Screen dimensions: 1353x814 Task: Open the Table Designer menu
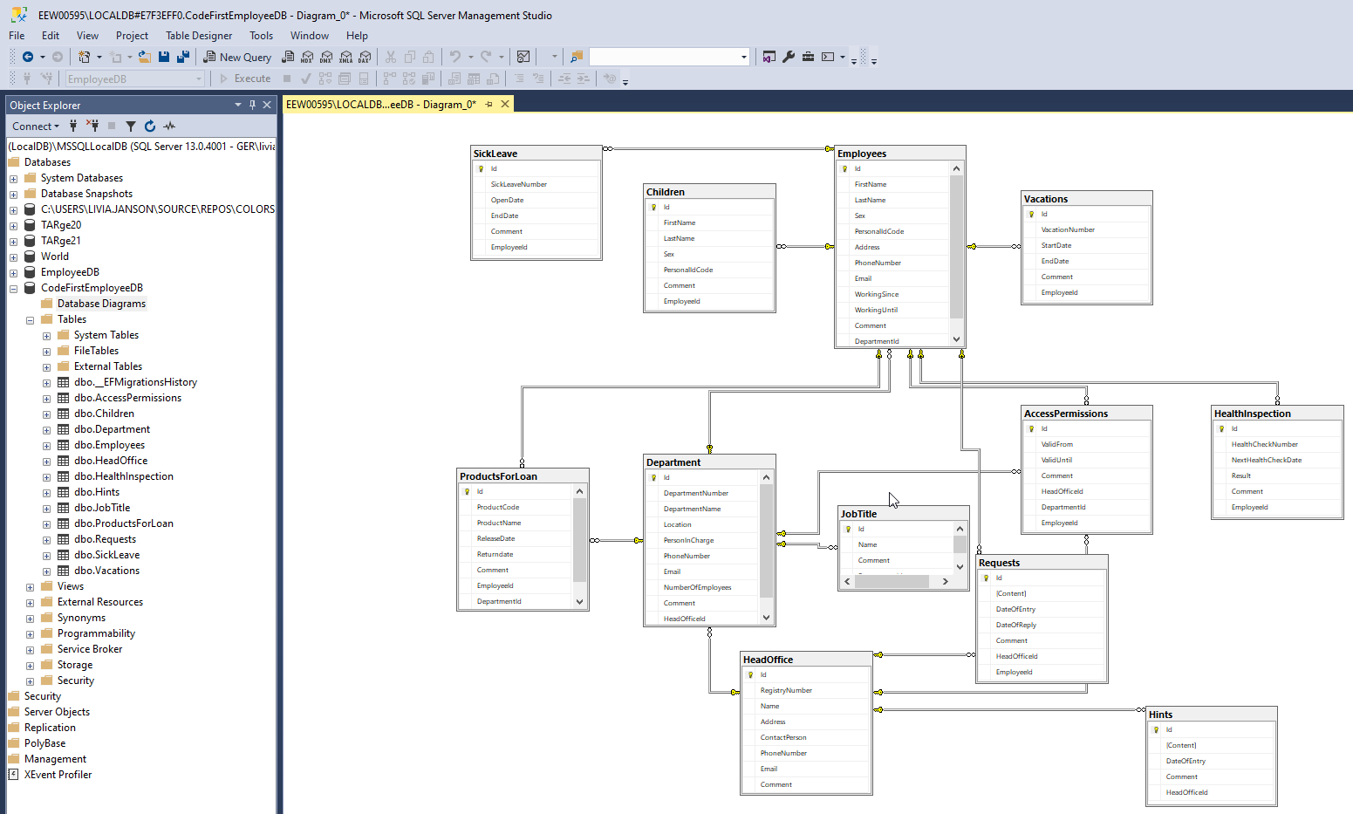click(x=199, y=36)
